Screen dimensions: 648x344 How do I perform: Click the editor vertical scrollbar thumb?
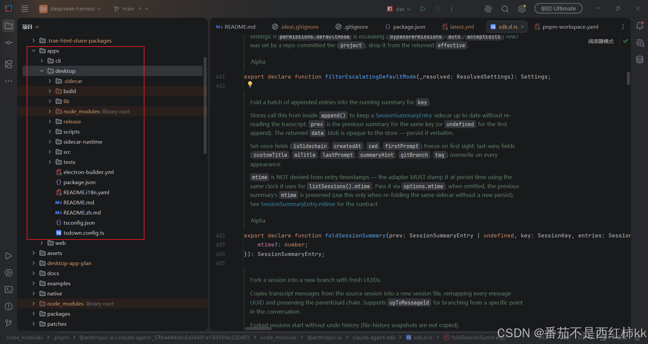coord(628,78)
